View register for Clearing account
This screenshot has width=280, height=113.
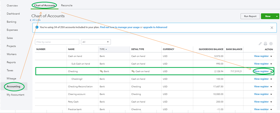[x=261, y=94]
